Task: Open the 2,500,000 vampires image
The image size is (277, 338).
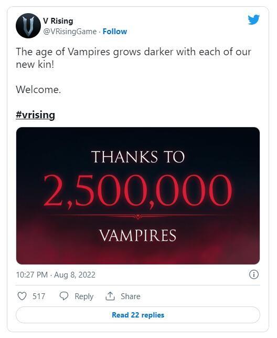Action: click(x=138, y=196)
